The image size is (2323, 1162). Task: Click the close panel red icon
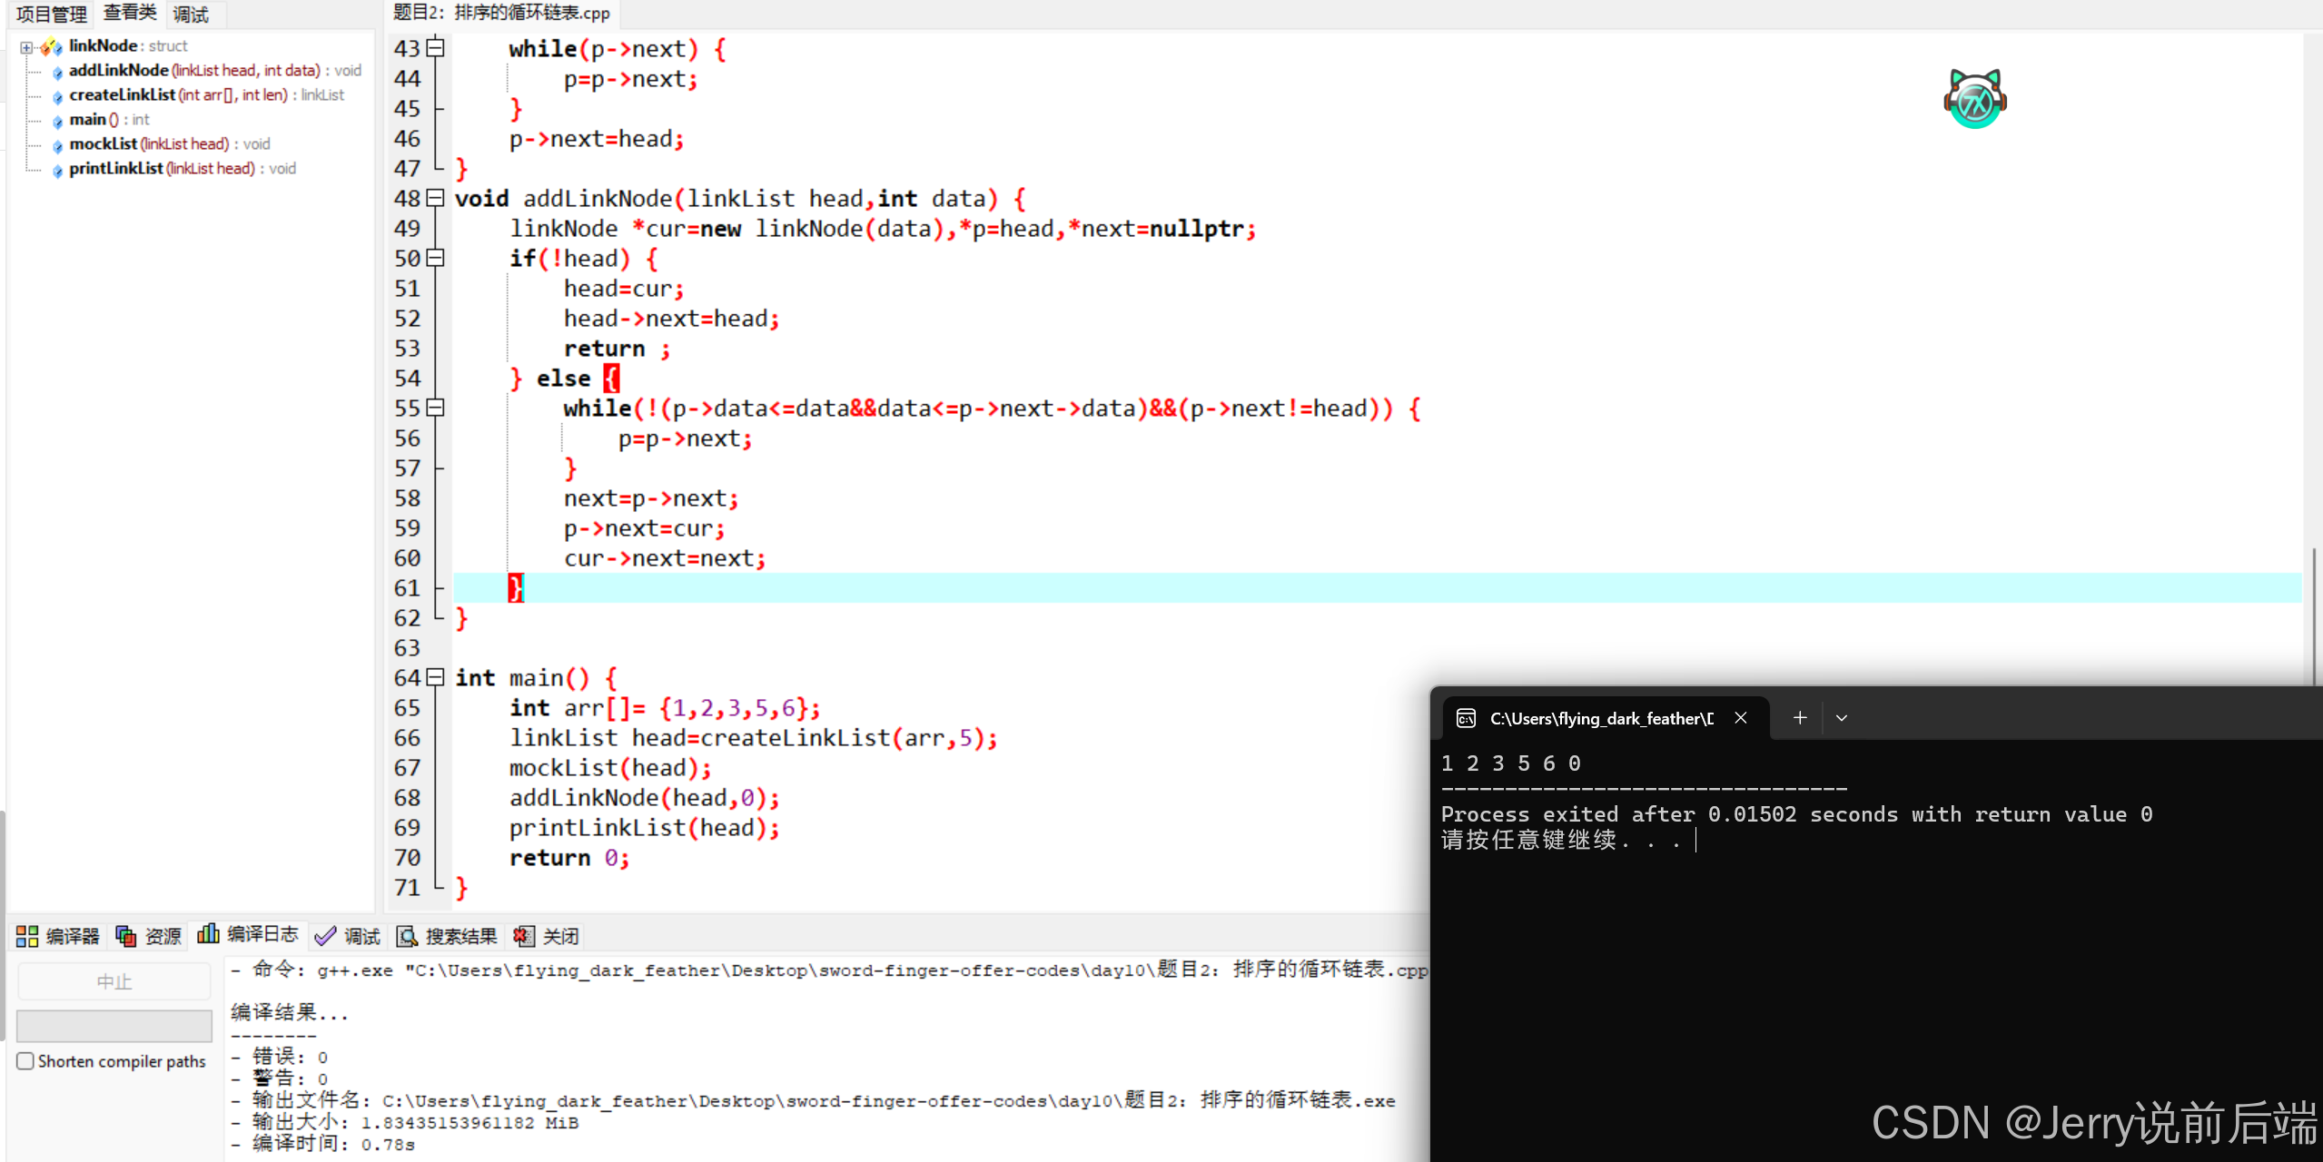(x=523, y=936)
